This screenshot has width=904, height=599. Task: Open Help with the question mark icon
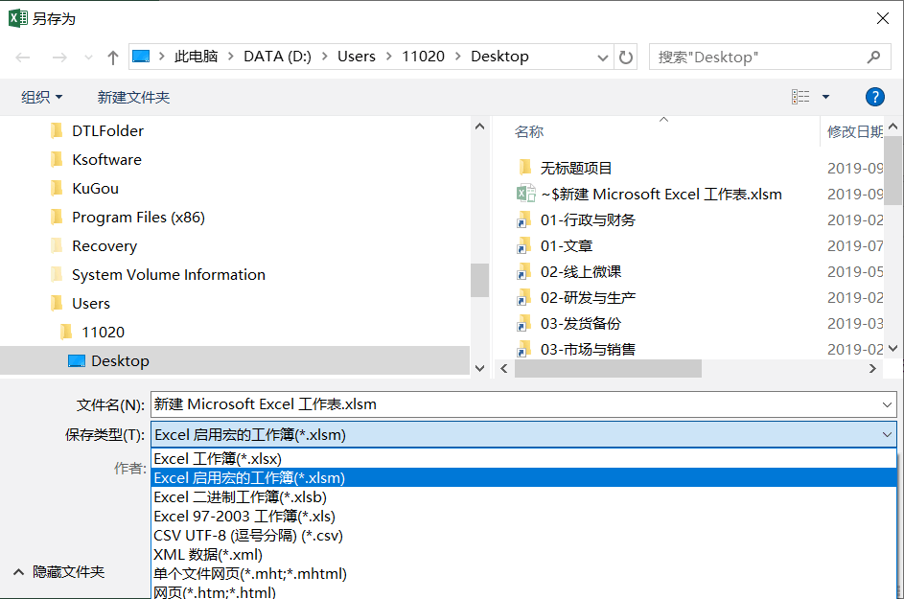pos(874,97)
